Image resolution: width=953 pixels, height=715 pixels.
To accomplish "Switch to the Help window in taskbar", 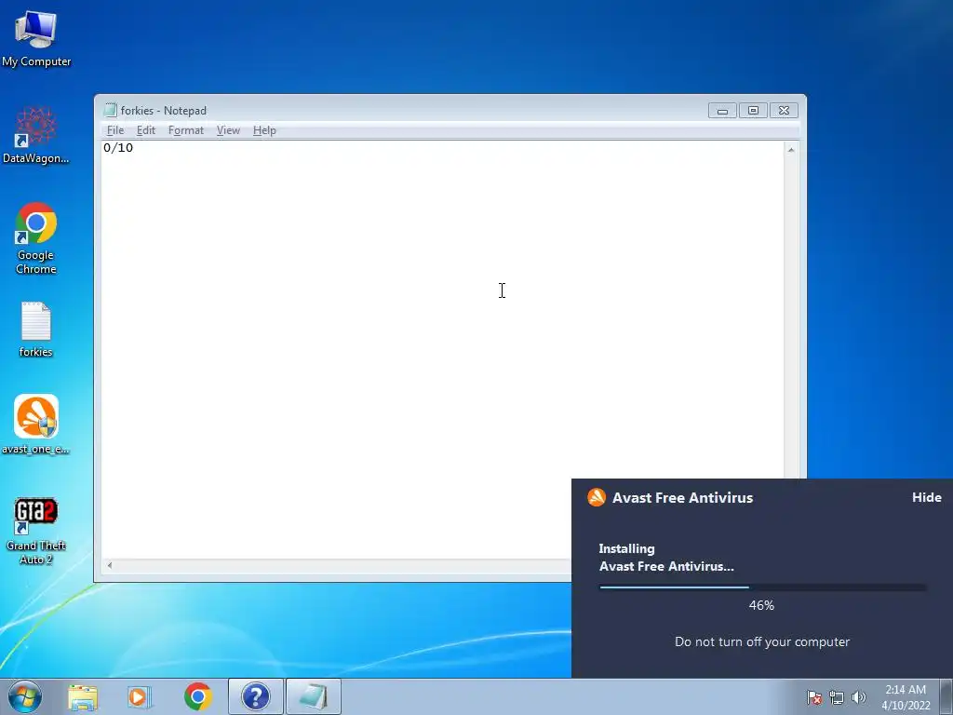I will [x=256, y=696].
